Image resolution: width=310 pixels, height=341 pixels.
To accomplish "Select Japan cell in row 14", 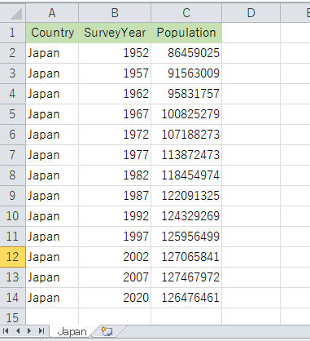I will pos(52,298).
